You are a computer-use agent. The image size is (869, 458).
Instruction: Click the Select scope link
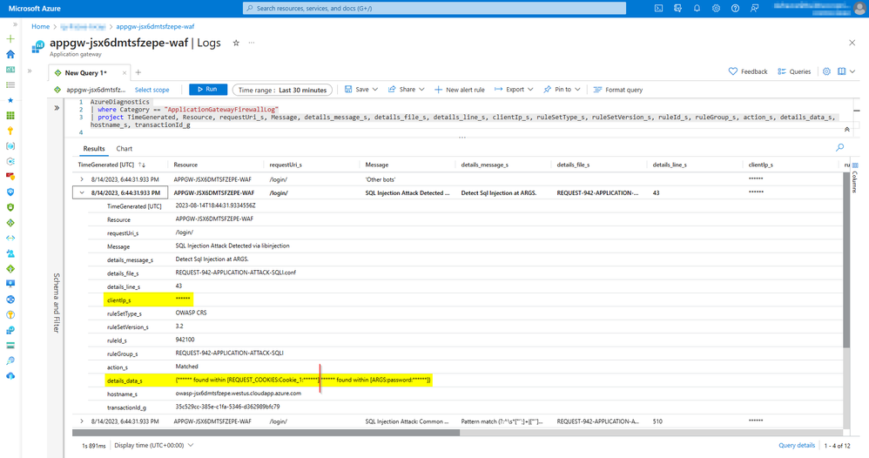(x=152, y=90)
